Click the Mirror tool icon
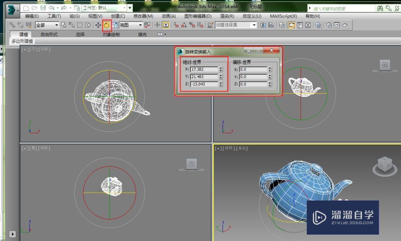 coord(262,25)
